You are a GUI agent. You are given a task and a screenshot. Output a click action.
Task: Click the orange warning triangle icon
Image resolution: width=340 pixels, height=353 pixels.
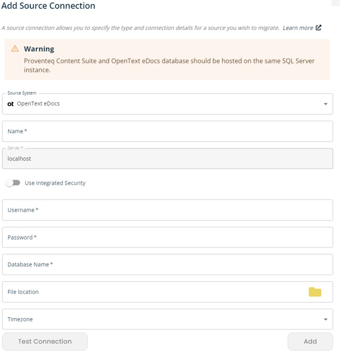click(x=15, y=48)
